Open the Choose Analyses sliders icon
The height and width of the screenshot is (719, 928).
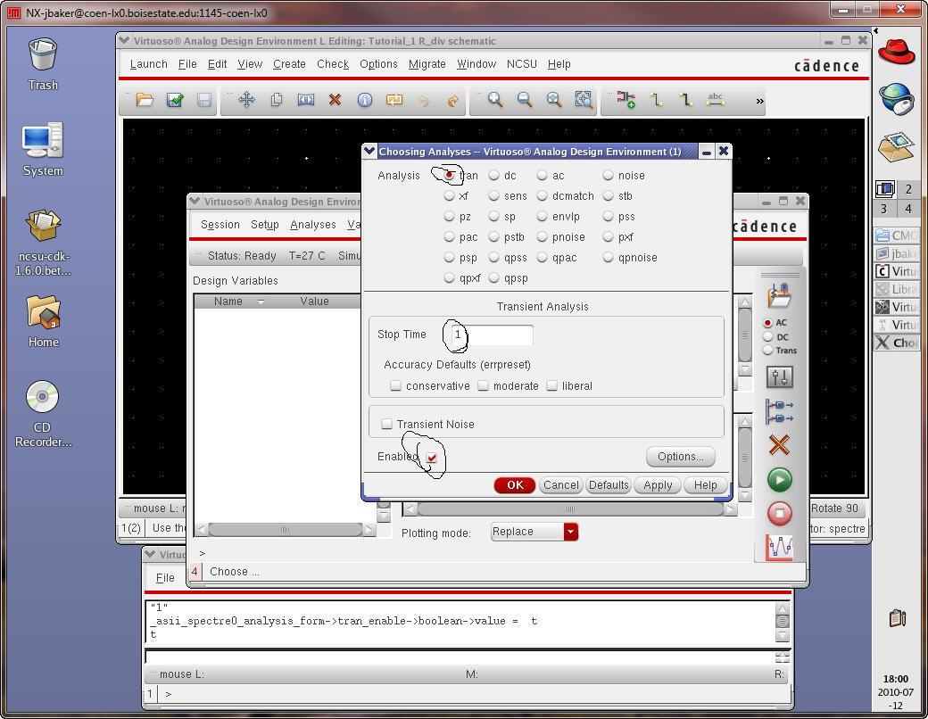coord(779,377)
